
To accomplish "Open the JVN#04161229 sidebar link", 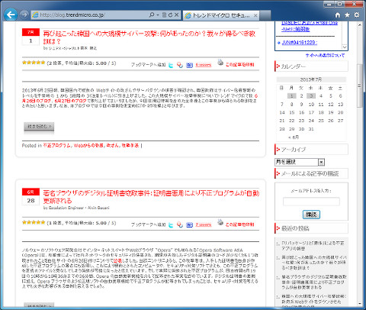I will (300, 43).
